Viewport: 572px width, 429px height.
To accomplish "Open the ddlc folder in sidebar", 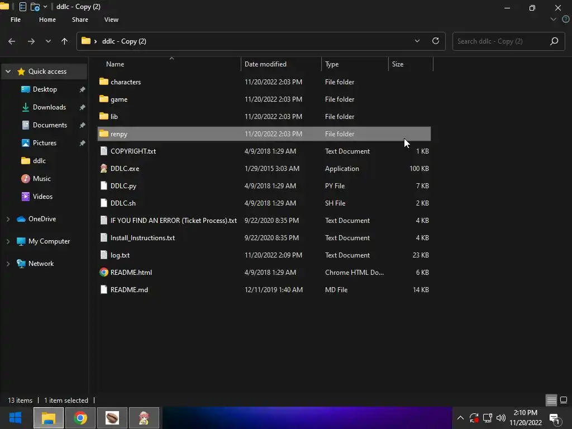I will pos(39,161).
